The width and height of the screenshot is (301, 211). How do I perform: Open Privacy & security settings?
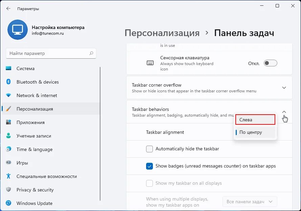point(35,190)
